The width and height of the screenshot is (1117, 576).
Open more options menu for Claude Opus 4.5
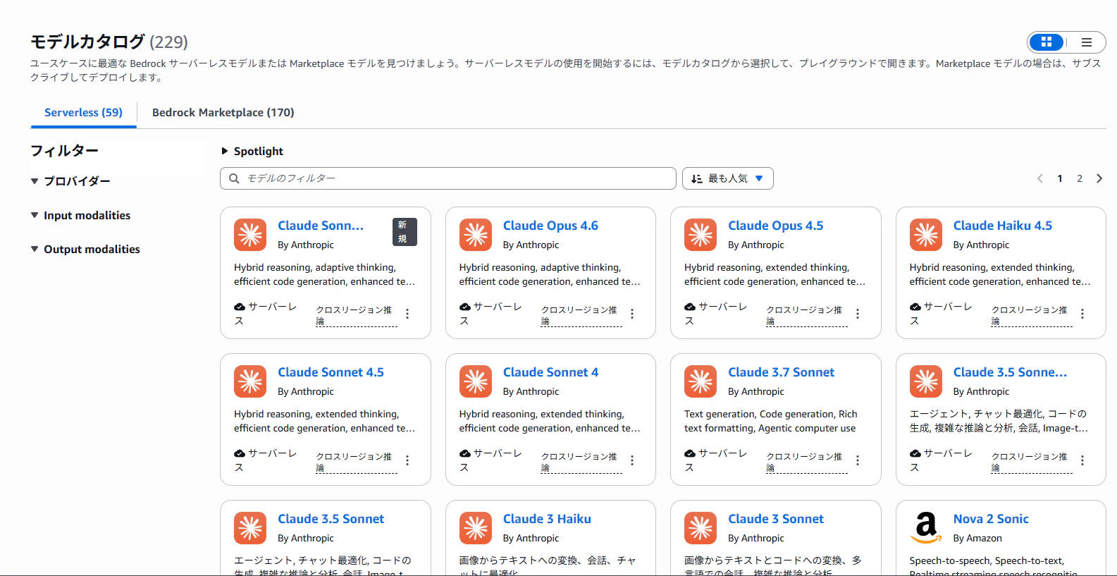858,314
